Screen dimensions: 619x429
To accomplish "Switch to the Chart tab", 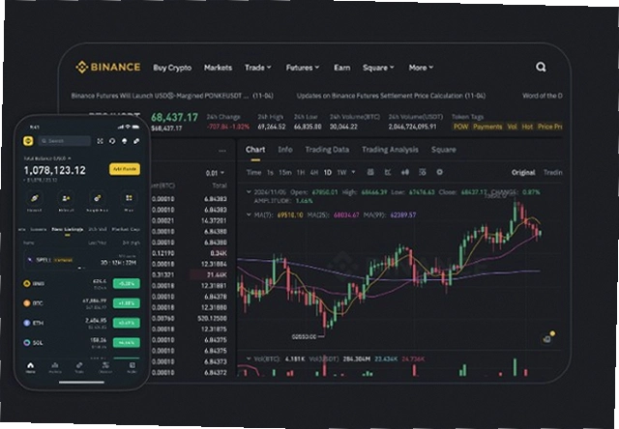I will [255, 150].
